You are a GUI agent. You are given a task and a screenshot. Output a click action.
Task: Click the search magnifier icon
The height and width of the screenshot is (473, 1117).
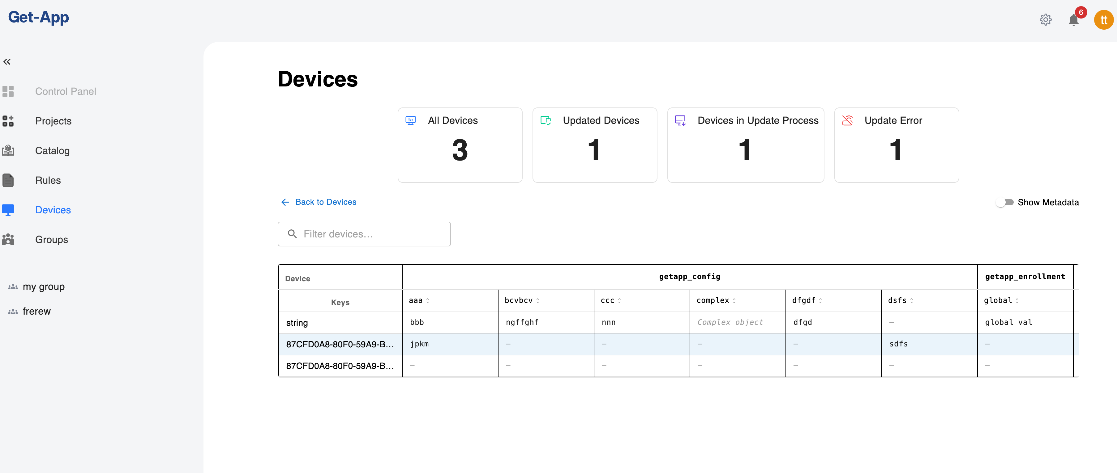[x=292, y=234]
